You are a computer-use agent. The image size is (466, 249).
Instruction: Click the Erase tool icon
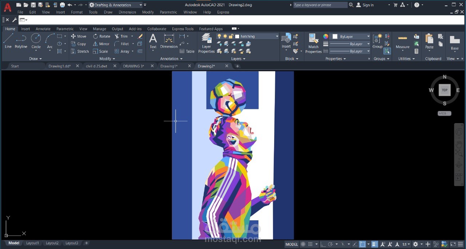[x=140, y=36]
